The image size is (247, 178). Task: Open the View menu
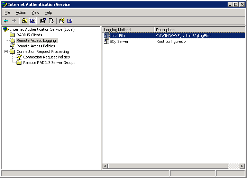[35, 12]
